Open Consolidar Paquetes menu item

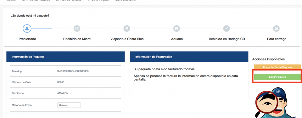click(98, 1)
